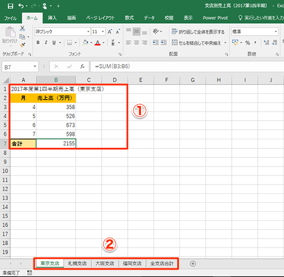Click the increase indent icon
Viewport: 284px width, 277px height.
[164, 42]
